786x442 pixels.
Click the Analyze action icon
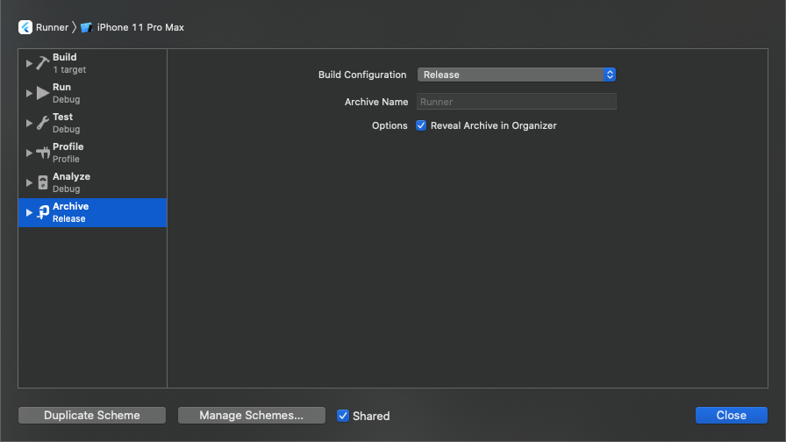click(x=43, y=182)
